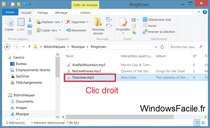Click Sélectionner tout

coord(157,20)
